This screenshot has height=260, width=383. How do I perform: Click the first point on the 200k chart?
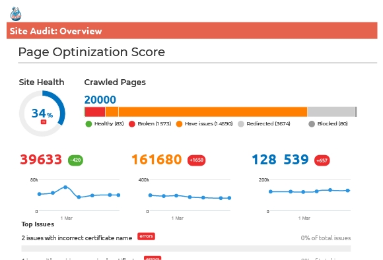pos(271,191)
